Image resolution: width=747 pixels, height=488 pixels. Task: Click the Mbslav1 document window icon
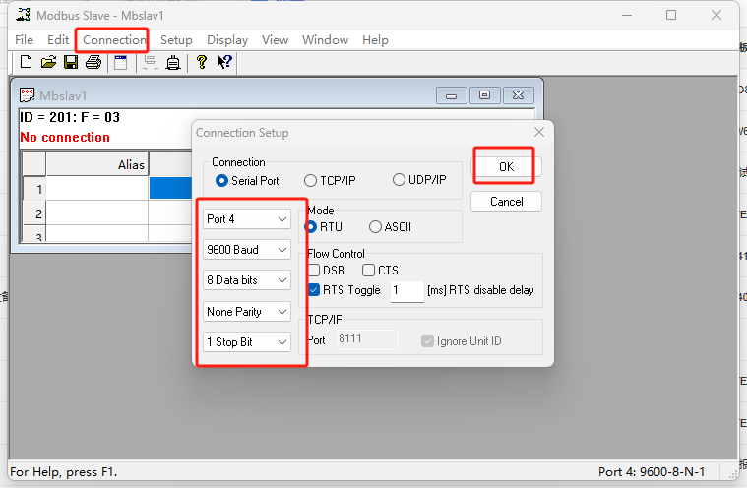27,94
